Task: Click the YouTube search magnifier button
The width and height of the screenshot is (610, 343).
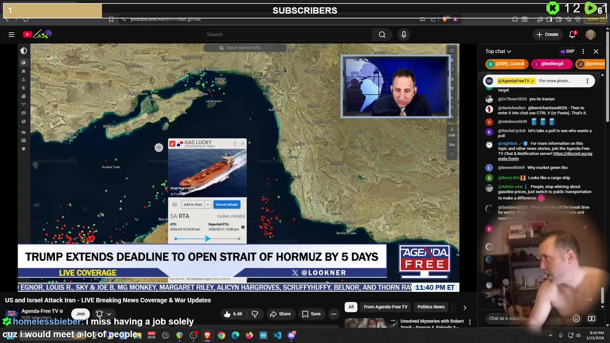Action: (382, 34)
